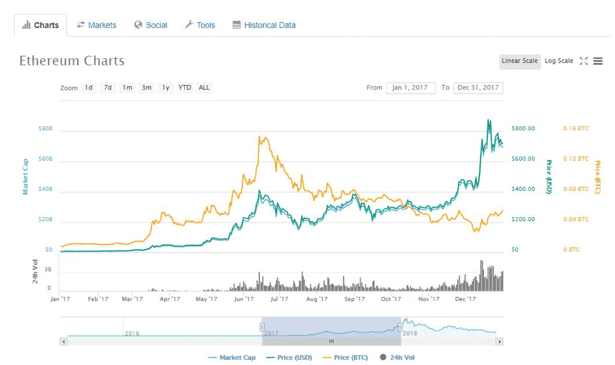The height and width of the screenshot is (365, 615).
Task: Toggle Market Cap series in legend
Action: click(233, 358)
